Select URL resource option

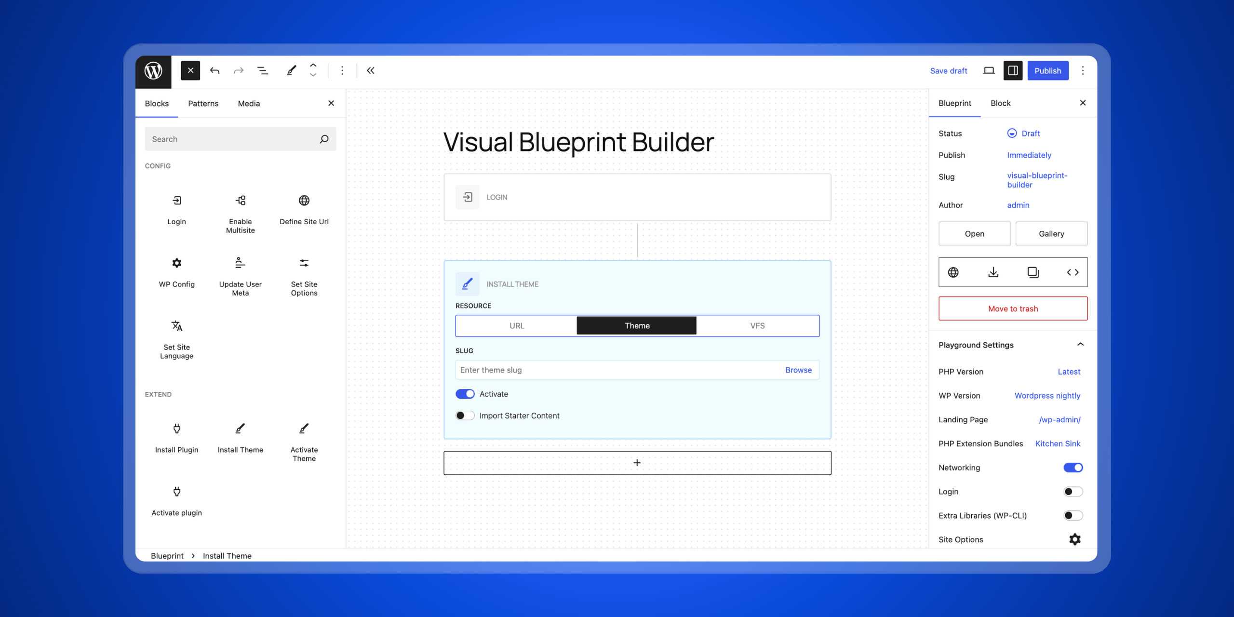pos(517,326)
